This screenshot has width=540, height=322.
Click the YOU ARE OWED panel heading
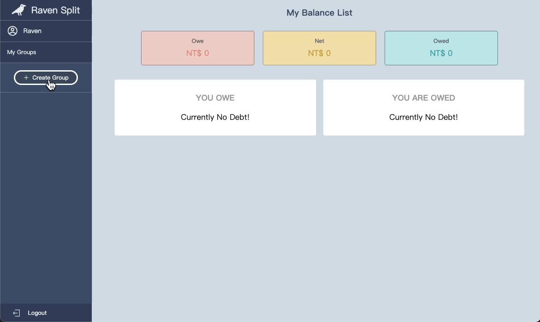click(423, 97)
